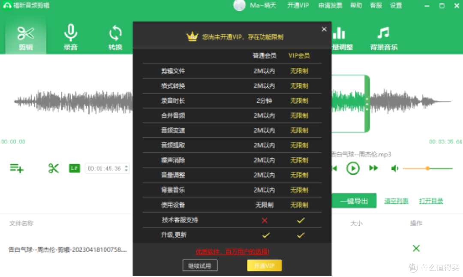This screenshot has width=463, height=277.
Task: Open 开通VIP in the title bar
Action: [298, 5]
